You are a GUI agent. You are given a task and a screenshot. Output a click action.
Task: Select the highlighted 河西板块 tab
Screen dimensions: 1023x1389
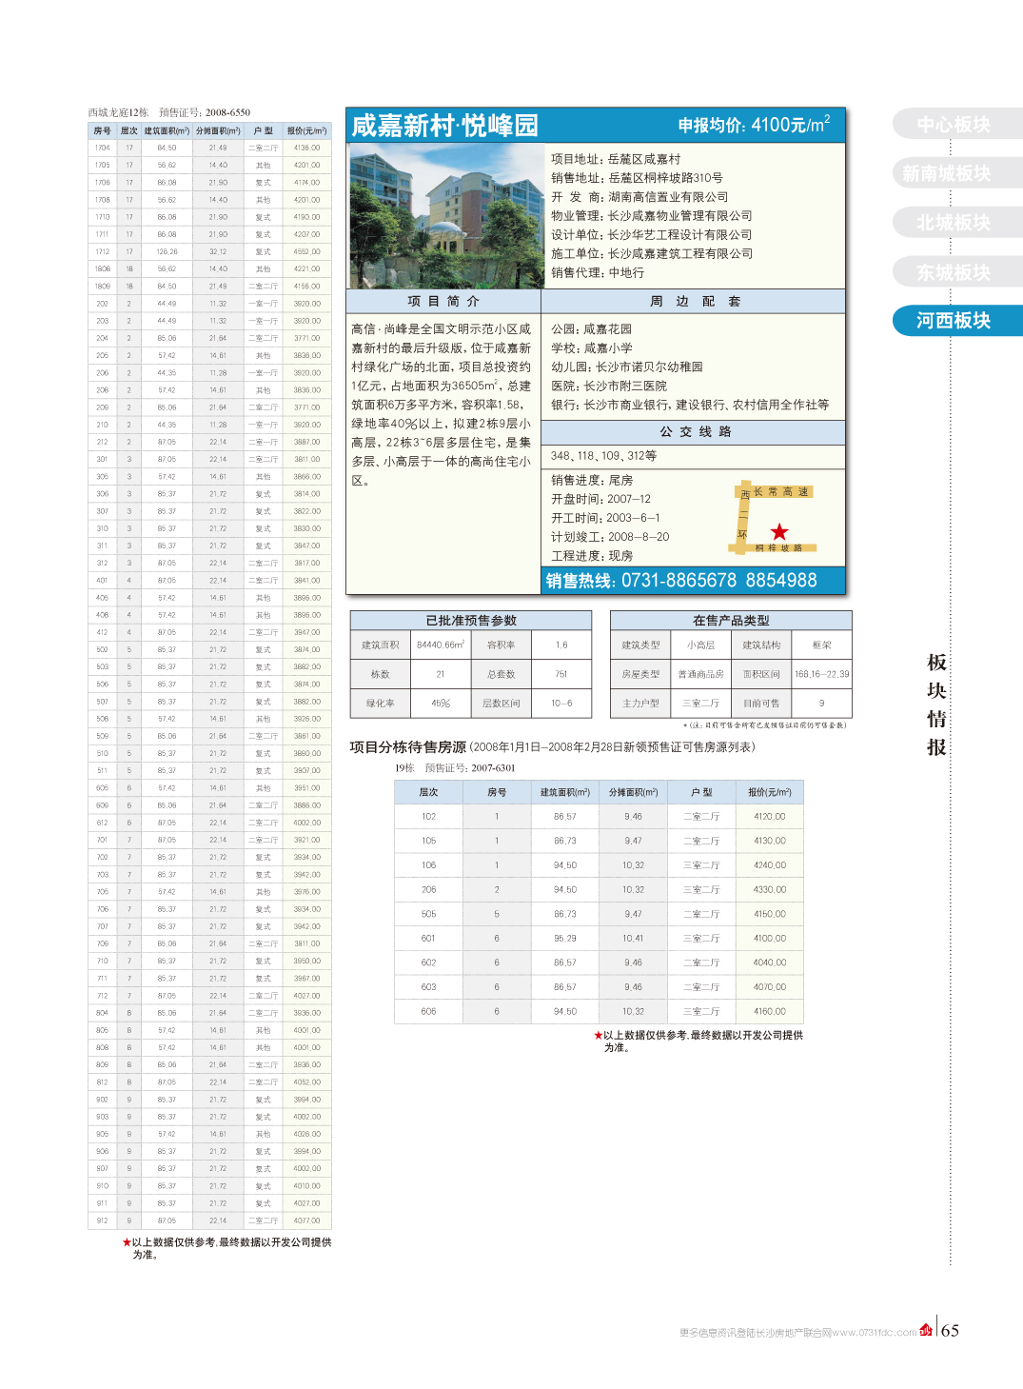tap(954, 321)
